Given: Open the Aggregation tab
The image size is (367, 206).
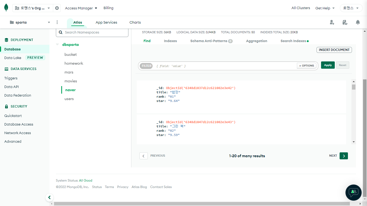Looking at the screenshot, I should coord(257,41).
